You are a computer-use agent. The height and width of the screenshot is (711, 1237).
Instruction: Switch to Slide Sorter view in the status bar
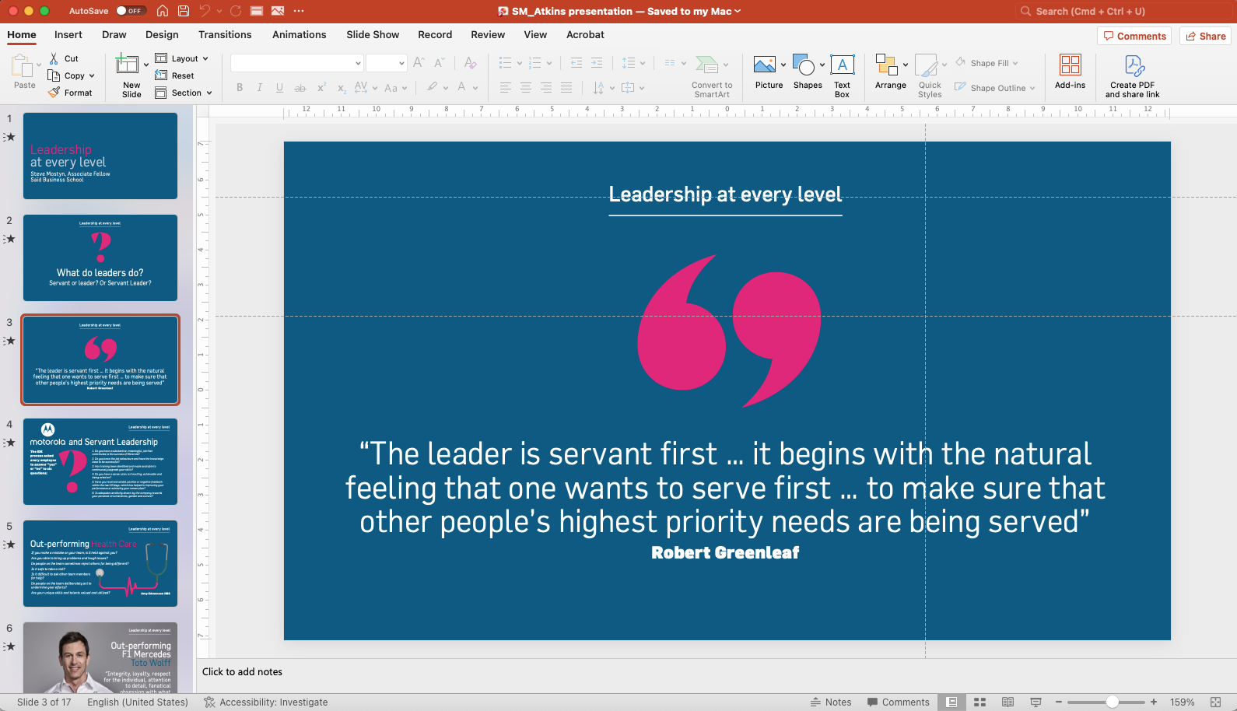(x=980, y=702)
